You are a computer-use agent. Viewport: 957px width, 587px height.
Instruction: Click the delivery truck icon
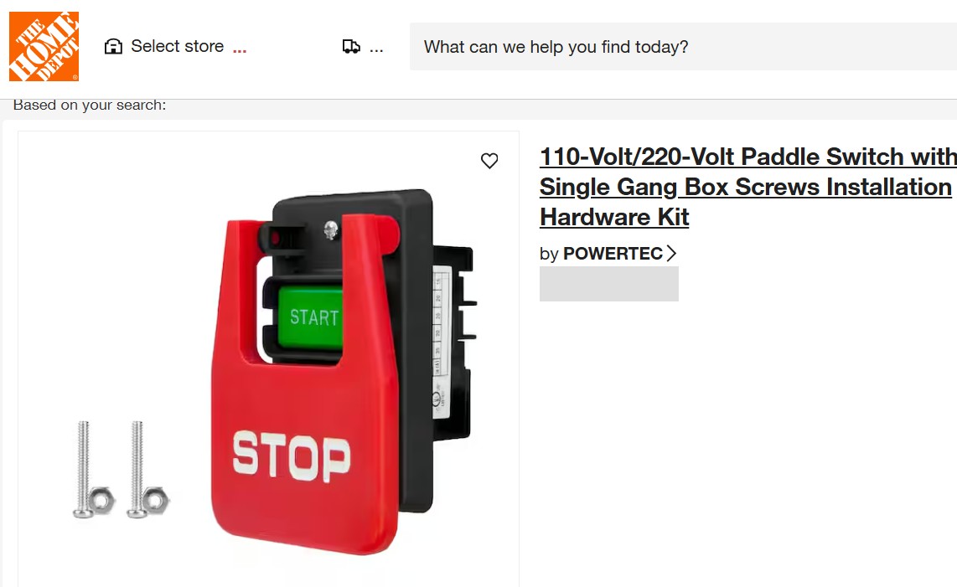351,46
